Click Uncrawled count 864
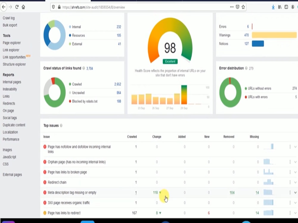This screenshot has width=298, height=223. [119, 93]
